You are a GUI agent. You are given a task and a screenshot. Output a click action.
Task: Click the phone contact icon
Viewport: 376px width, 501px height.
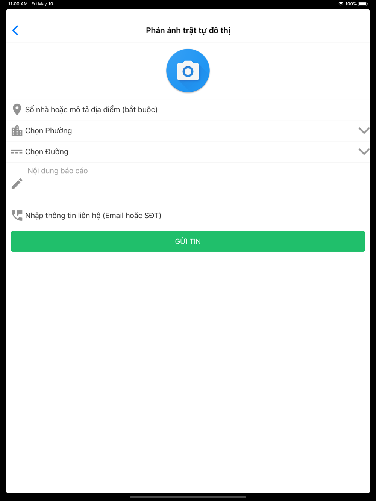pyautogui.click(x=17, y=215)
